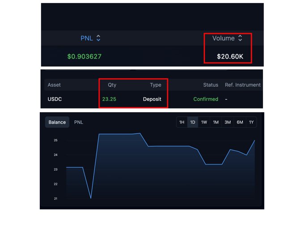
Task: Select the $0.903627 PNL value
Action: tap(84, 56)
